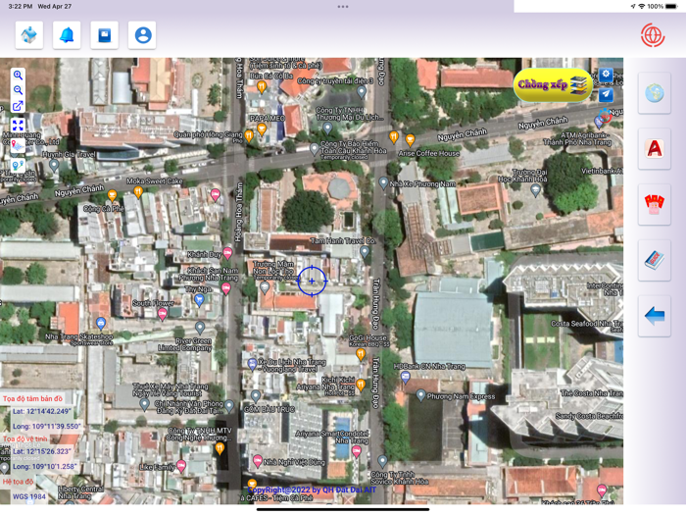
Task: Tap Công ty truyền tải điện 3 pin
Action: pos(362,91)
